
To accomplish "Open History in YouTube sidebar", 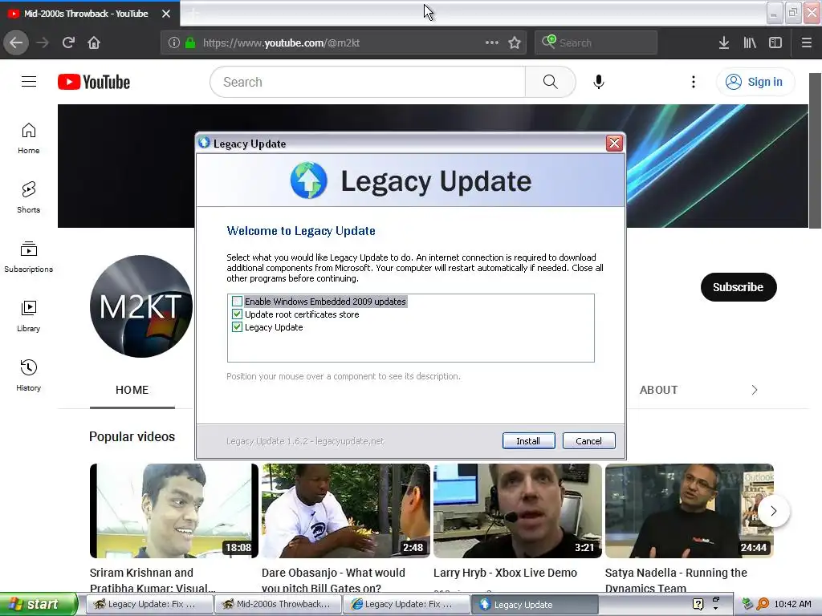I will 28,375.
